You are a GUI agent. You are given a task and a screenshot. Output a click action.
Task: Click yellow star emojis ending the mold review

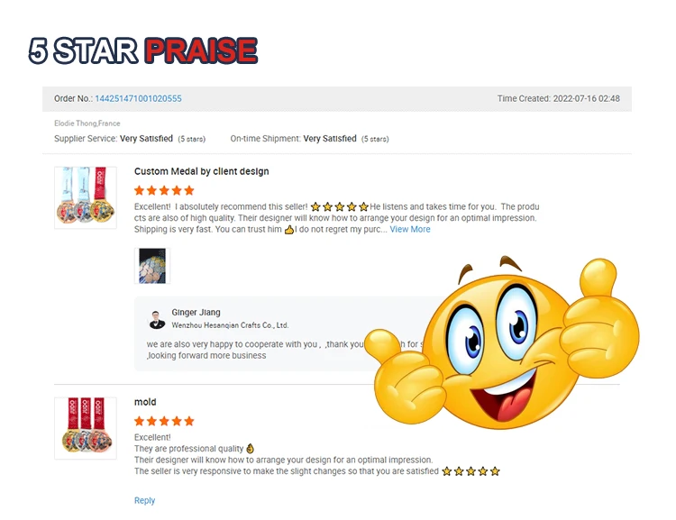click(470, 471)
